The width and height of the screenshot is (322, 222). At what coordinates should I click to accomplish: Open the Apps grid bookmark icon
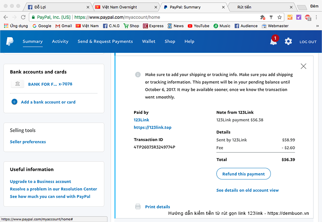pos(6,26)
